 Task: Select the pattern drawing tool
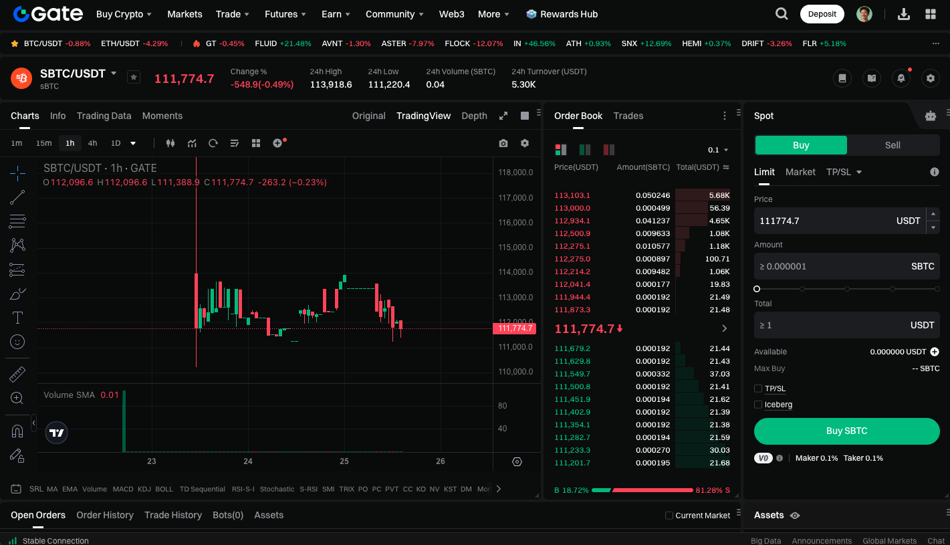tap(18, 245)
